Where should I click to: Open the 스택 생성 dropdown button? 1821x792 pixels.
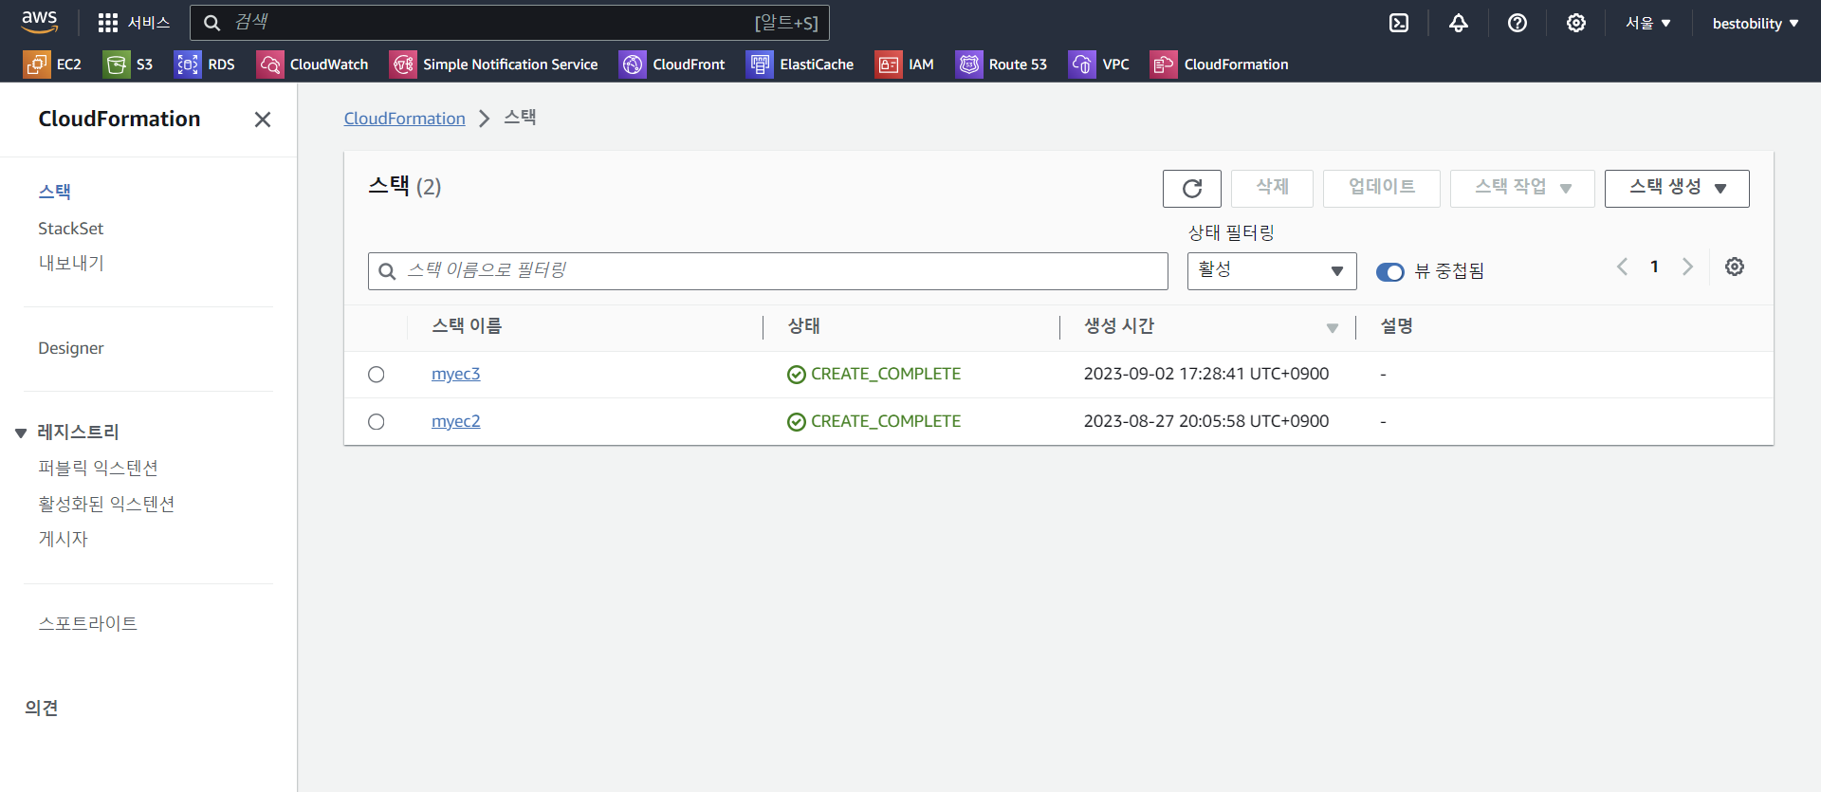tap(1677, 189)
